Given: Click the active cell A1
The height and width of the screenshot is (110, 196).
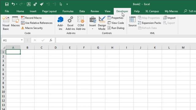Looking at the screenshot, I should [x=13, y=52].
